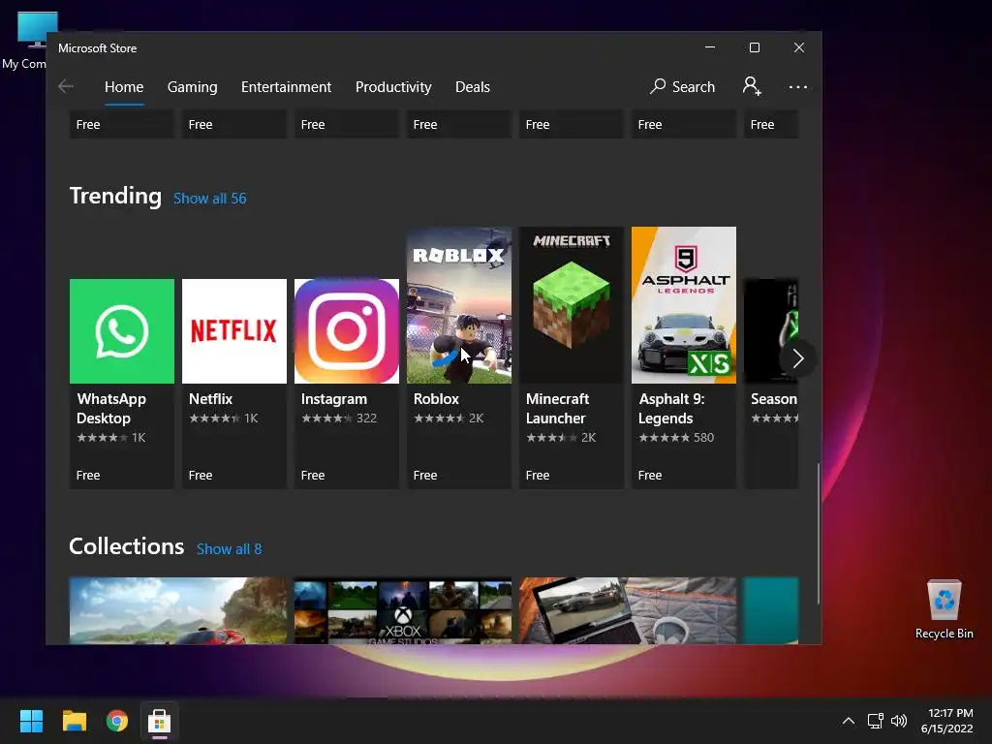Open the network status tray icon
The width and height of the screenshot is (992, 744).
click(x=876, y=721)
